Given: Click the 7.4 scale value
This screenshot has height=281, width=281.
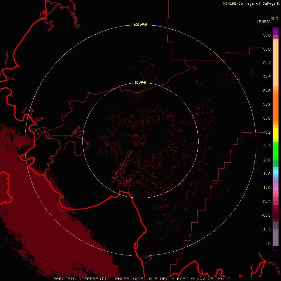Looking at the screenshot, I should 267,77.
